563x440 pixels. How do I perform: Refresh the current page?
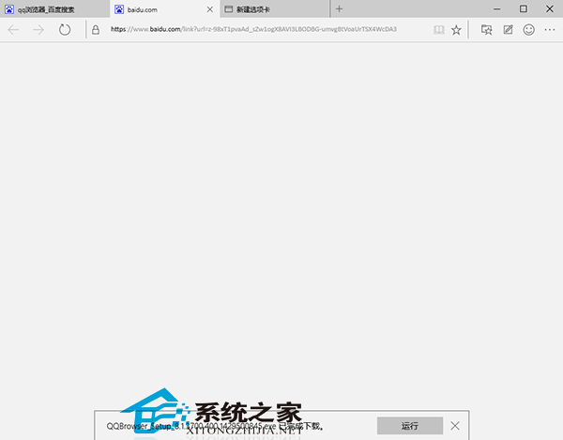[65, 29]
